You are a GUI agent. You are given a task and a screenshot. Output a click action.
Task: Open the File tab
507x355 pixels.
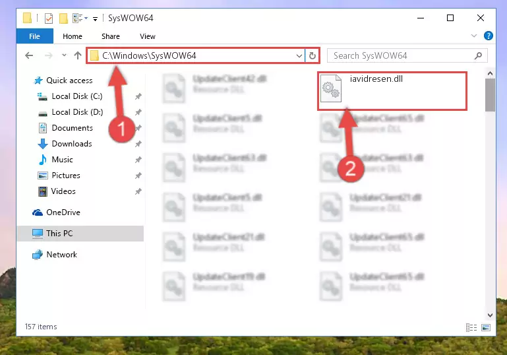click(34, 36)
